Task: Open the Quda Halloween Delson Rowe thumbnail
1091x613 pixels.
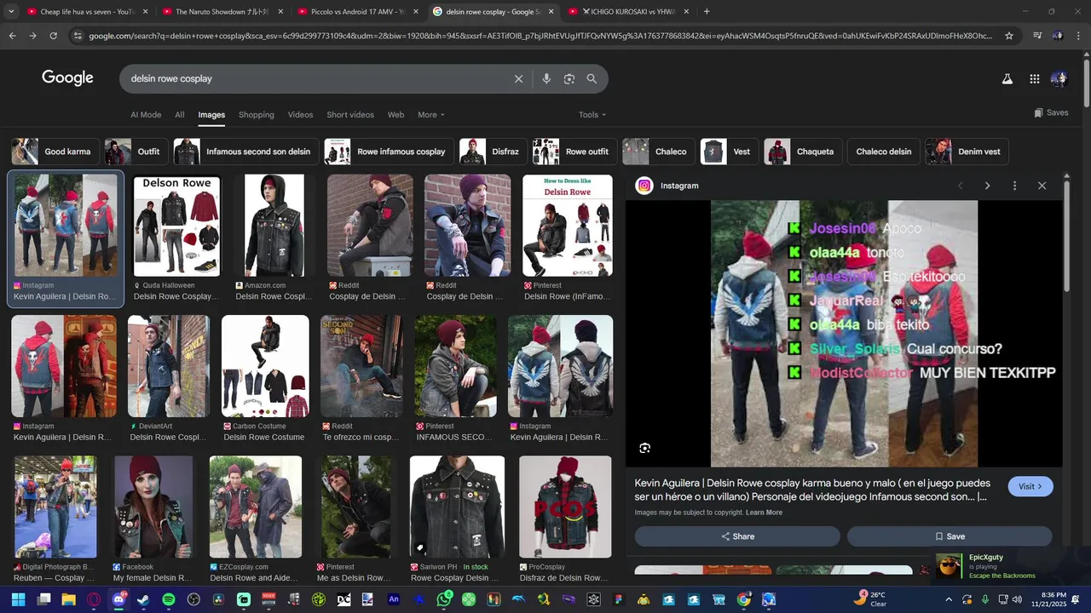Action: coord(177,226)
